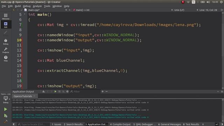Open output pane settings gear
The width and height of the screenshot is (224, 126).
tap(67, 92)
